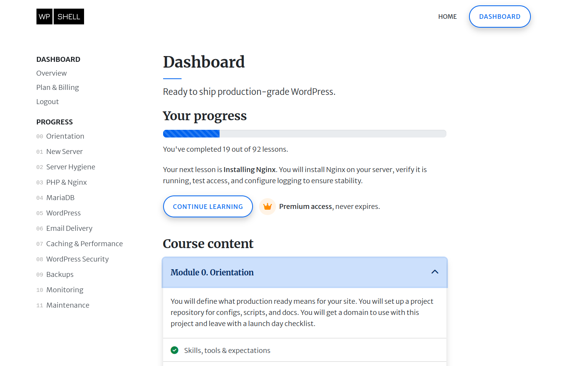
Task: Collapse the Module 0. Orientation section
Action: [304, 272]
